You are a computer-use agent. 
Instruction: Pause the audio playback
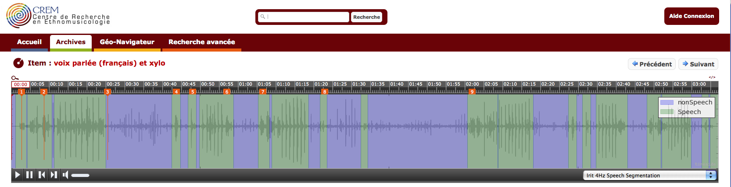(x=29, y=175)
